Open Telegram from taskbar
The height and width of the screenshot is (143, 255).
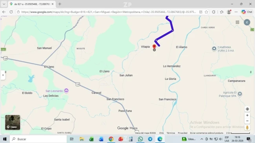(150, 139)
